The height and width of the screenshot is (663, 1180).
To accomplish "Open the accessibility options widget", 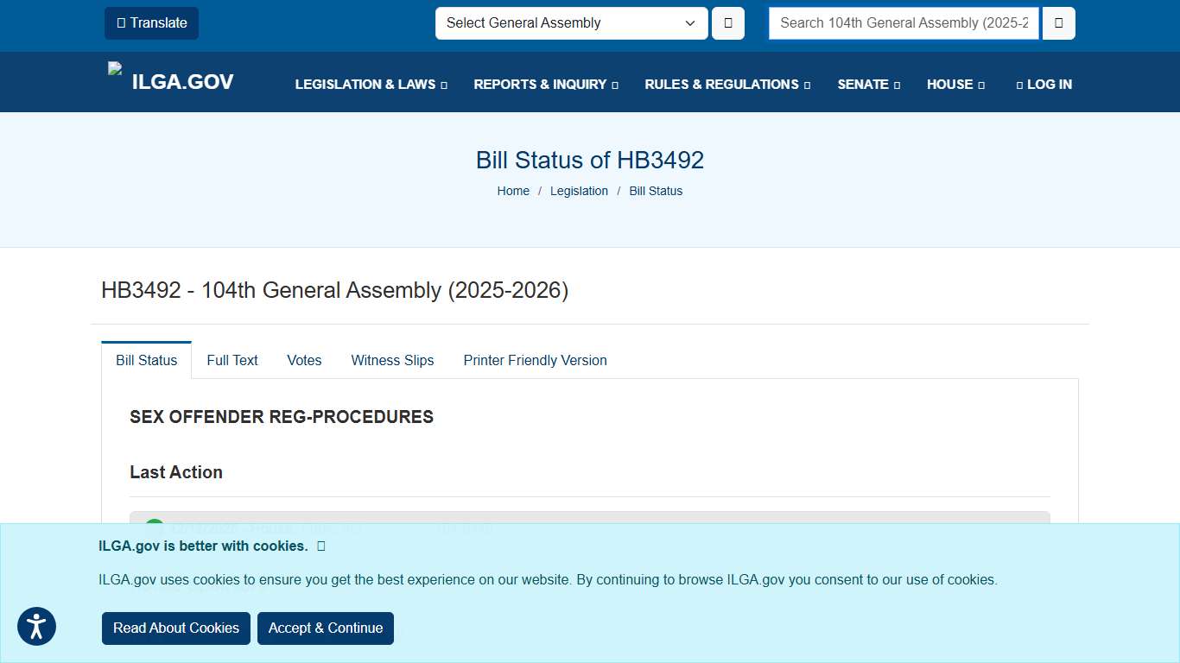I will [36, 626].
